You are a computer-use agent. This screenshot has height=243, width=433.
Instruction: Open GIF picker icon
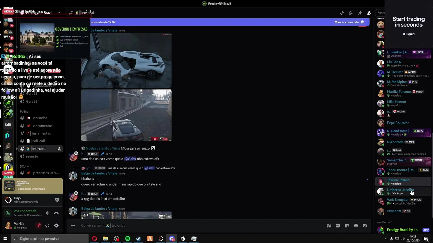click(x=338, y=226)
